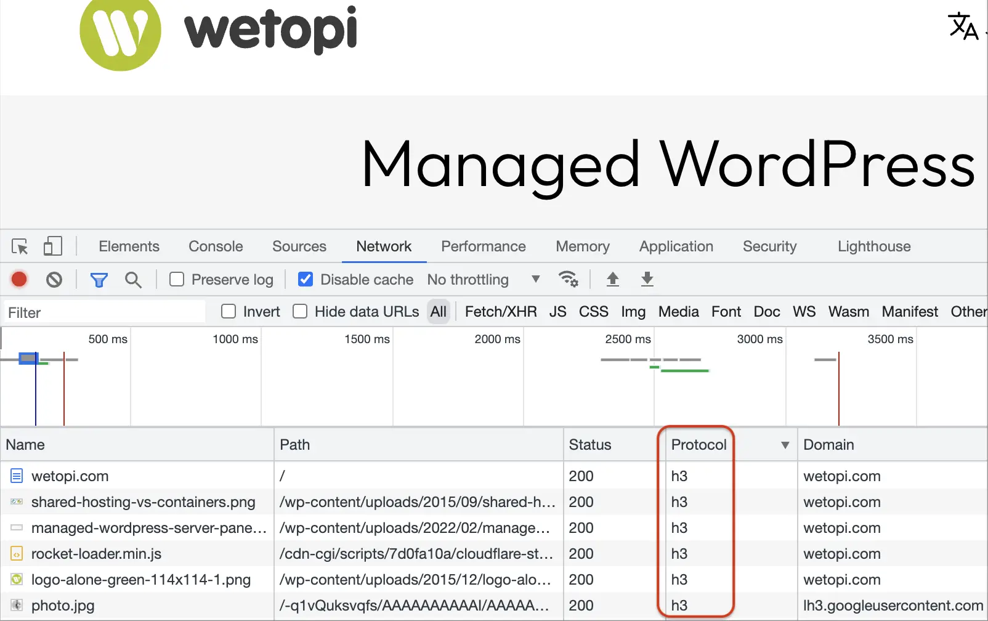
Task: Click the script icon beside rocket-loader.min.js
Action: (17, 554)
